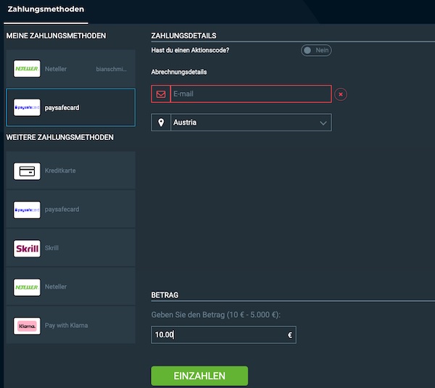
Task: Select saved Neteller account bianschmi...
Action: pos(71,69)
